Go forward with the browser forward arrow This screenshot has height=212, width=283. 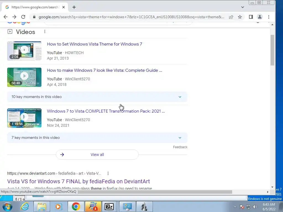(14, 17)
